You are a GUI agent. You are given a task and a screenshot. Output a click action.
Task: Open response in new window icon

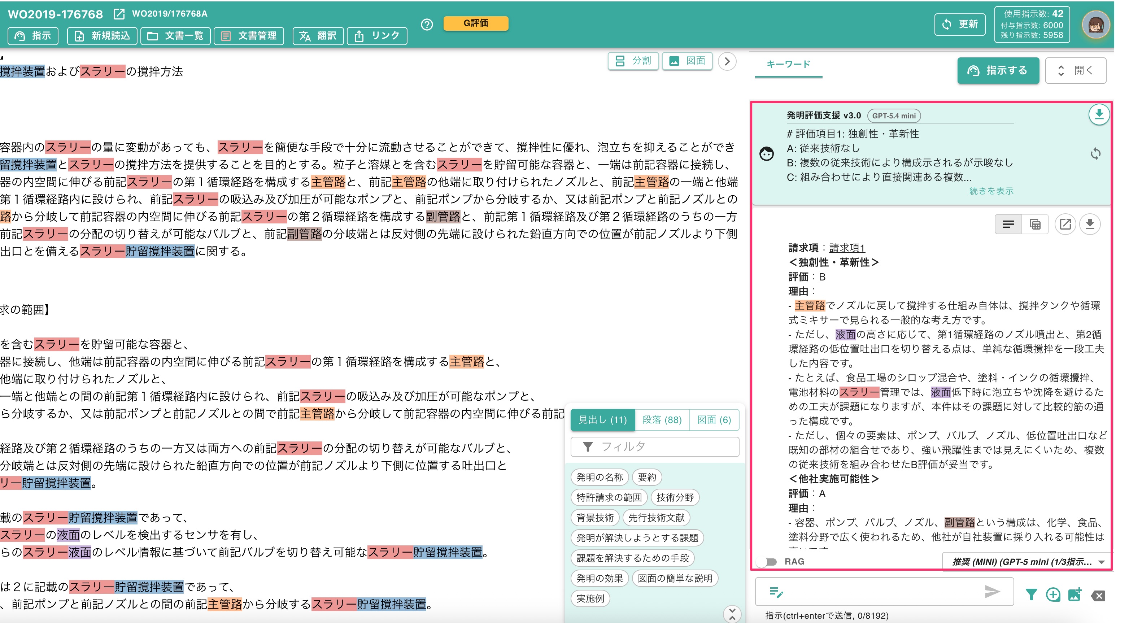pyautogui.click(x=1065, y=225)
